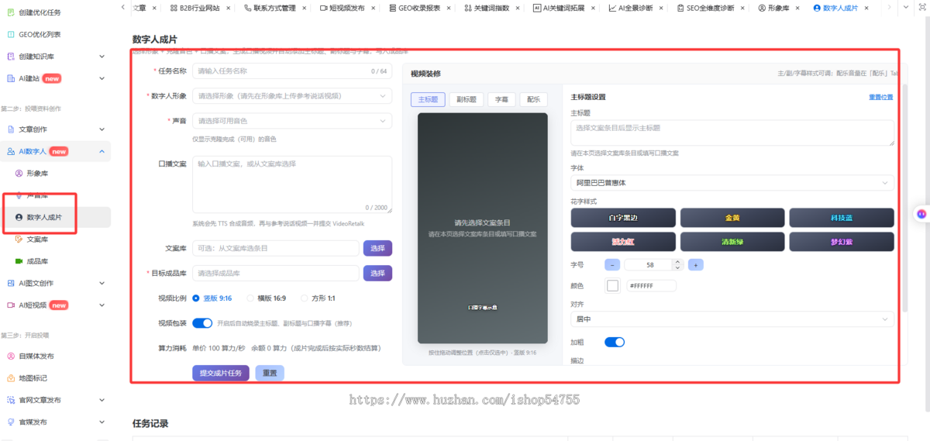The image size is (930, 441).
Task: Close the 短视频发布 tab
Action: (x=374, y=7)
